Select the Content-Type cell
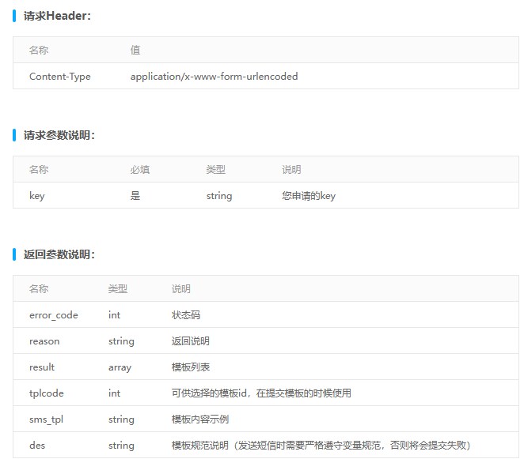This screenshot has height=459, width=524. [x=60, y=77]
